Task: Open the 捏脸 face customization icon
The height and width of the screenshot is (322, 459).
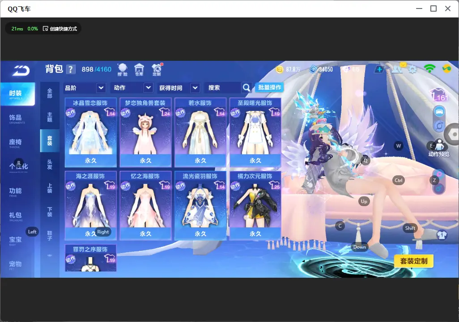Action: [123, 70]
